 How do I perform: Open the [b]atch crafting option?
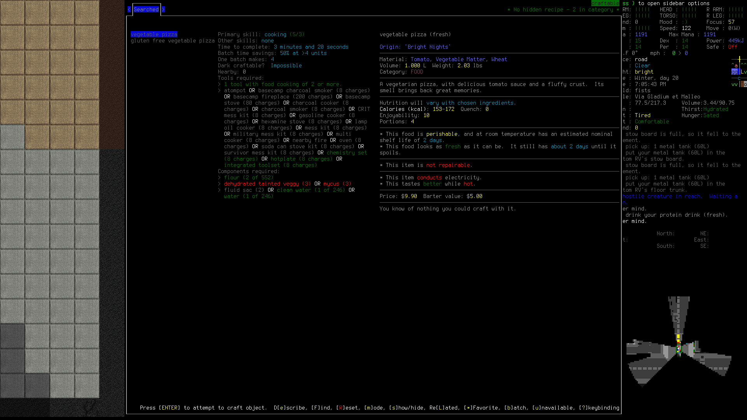pyautogui.click(x=515, y=408)
